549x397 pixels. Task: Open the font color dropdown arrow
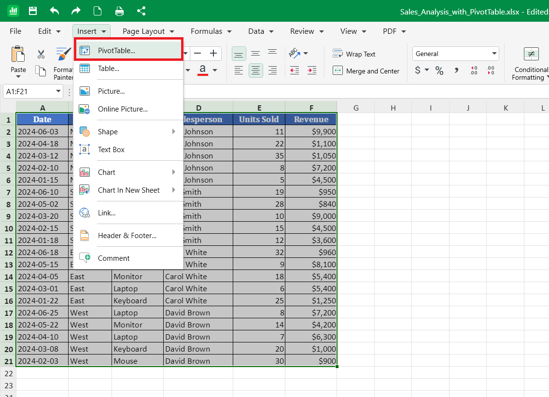click(215, 71)
